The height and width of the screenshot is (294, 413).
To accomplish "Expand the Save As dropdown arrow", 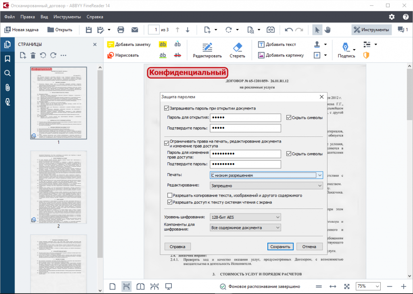I will click(x=109, y=30).
